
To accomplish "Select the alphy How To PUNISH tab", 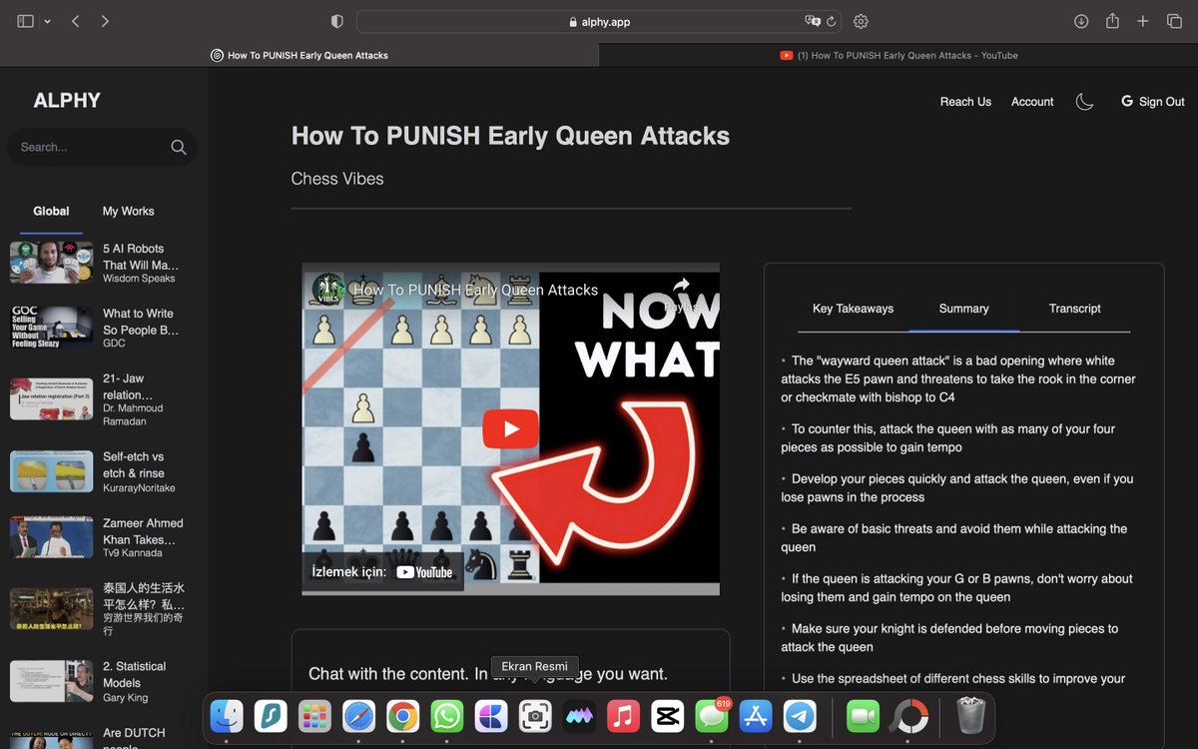I will pyautogui.click(x=299, y=55).
